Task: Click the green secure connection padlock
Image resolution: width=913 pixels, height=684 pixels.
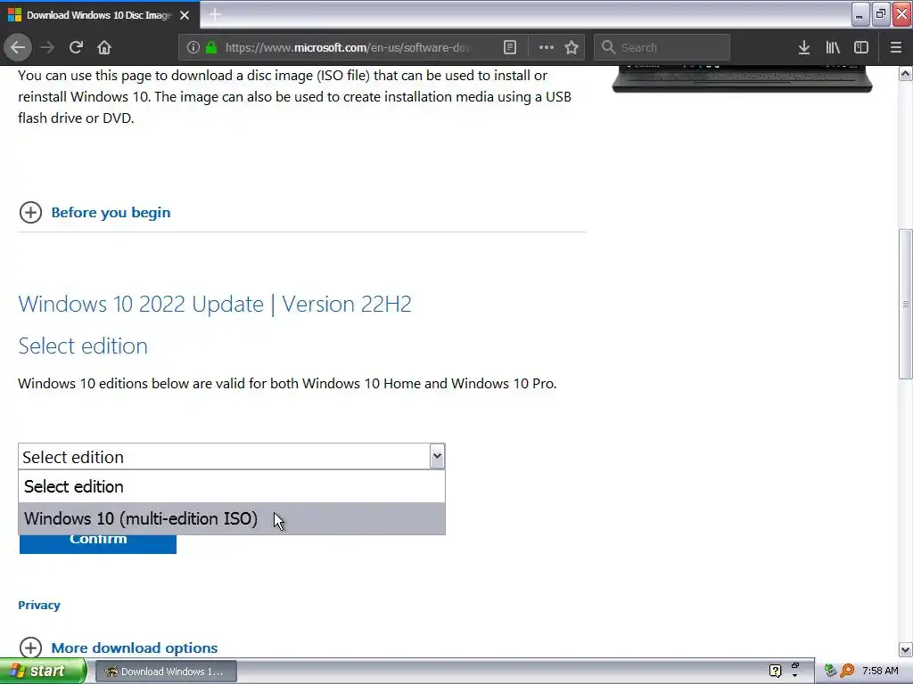Action: pos(210,48)
